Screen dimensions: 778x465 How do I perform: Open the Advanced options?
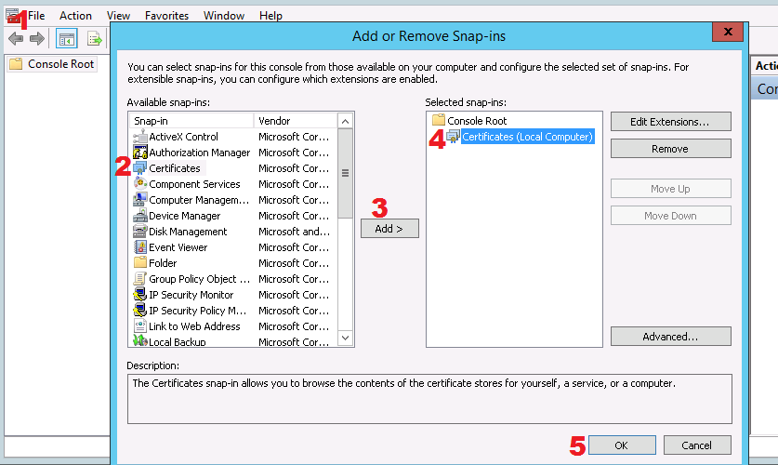(670, 337)
